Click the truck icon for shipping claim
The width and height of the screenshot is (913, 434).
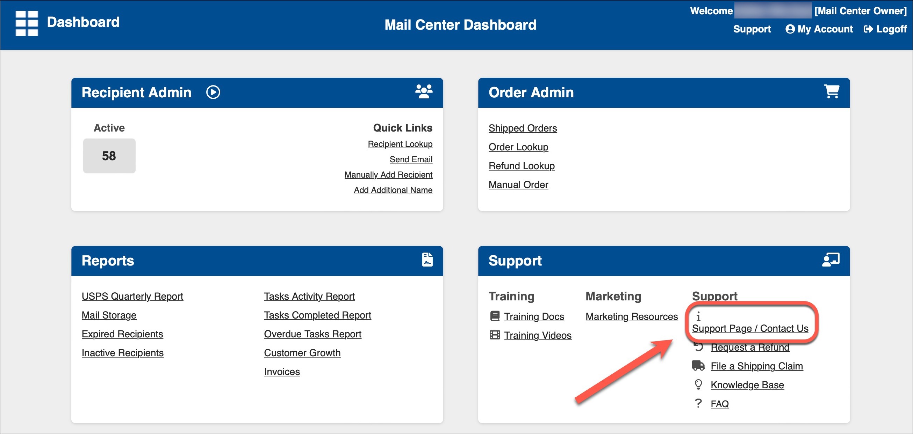698,365
